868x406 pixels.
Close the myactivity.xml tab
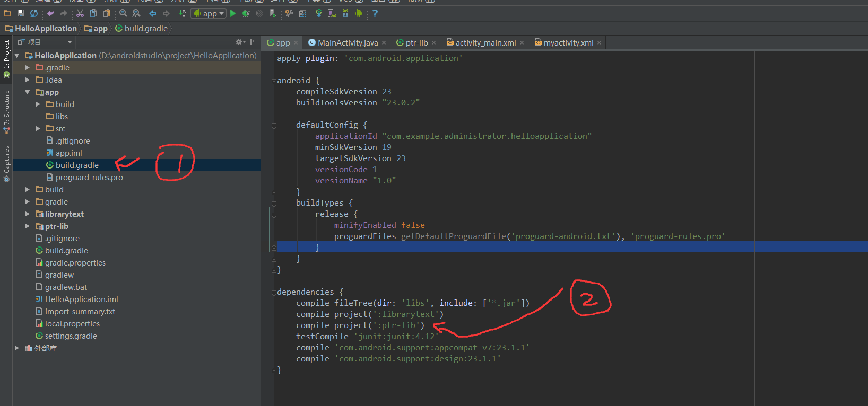[x=600, y=43]
